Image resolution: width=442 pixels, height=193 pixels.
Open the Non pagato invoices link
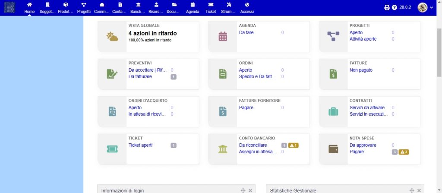(361, 70)
